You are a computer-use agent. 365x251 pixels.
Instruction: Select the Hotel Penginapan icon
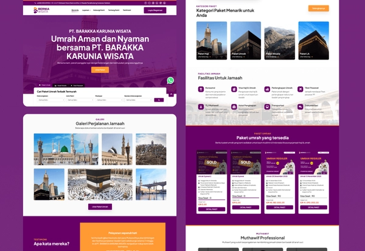[234, 107]
